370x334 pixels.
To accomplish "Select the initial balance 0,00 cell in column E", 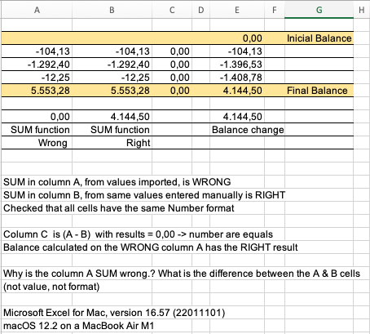I will point(237,38).
